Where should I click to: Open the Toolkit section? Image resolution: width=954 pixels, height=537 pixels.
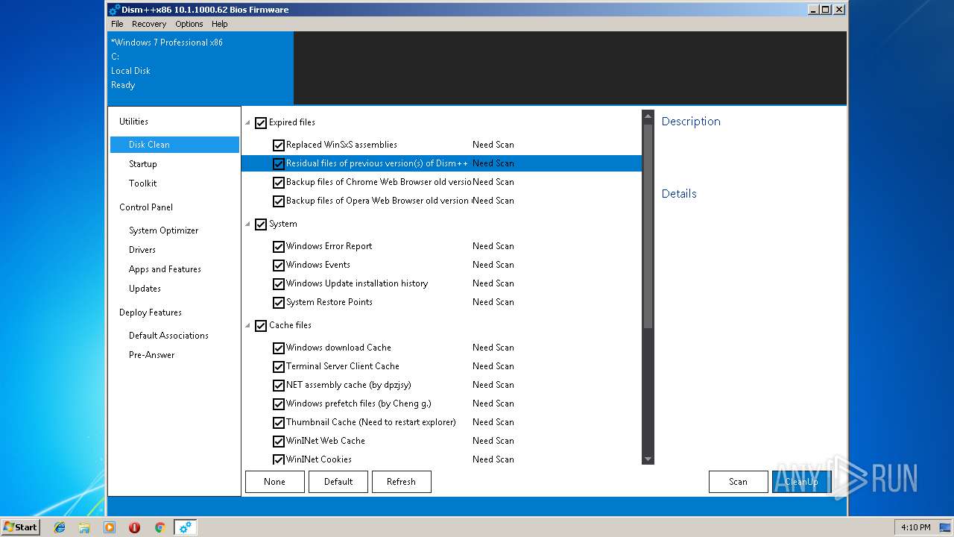point(143,183)
